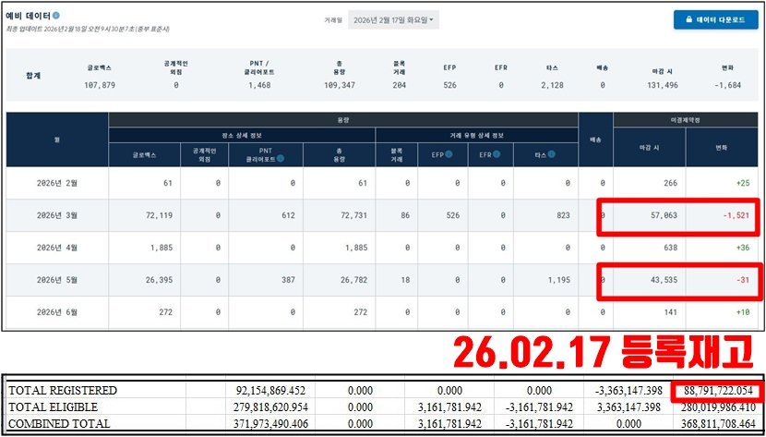Viewport: 766px width, 437px height.
Task: Click the registered value 92,154,869.452
Action: 270,391
